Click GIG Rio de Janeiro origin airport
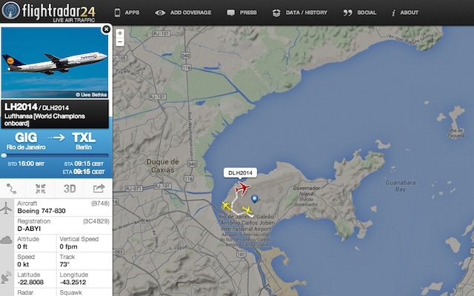This screenshot has width=474, height=296. point(26,141)
